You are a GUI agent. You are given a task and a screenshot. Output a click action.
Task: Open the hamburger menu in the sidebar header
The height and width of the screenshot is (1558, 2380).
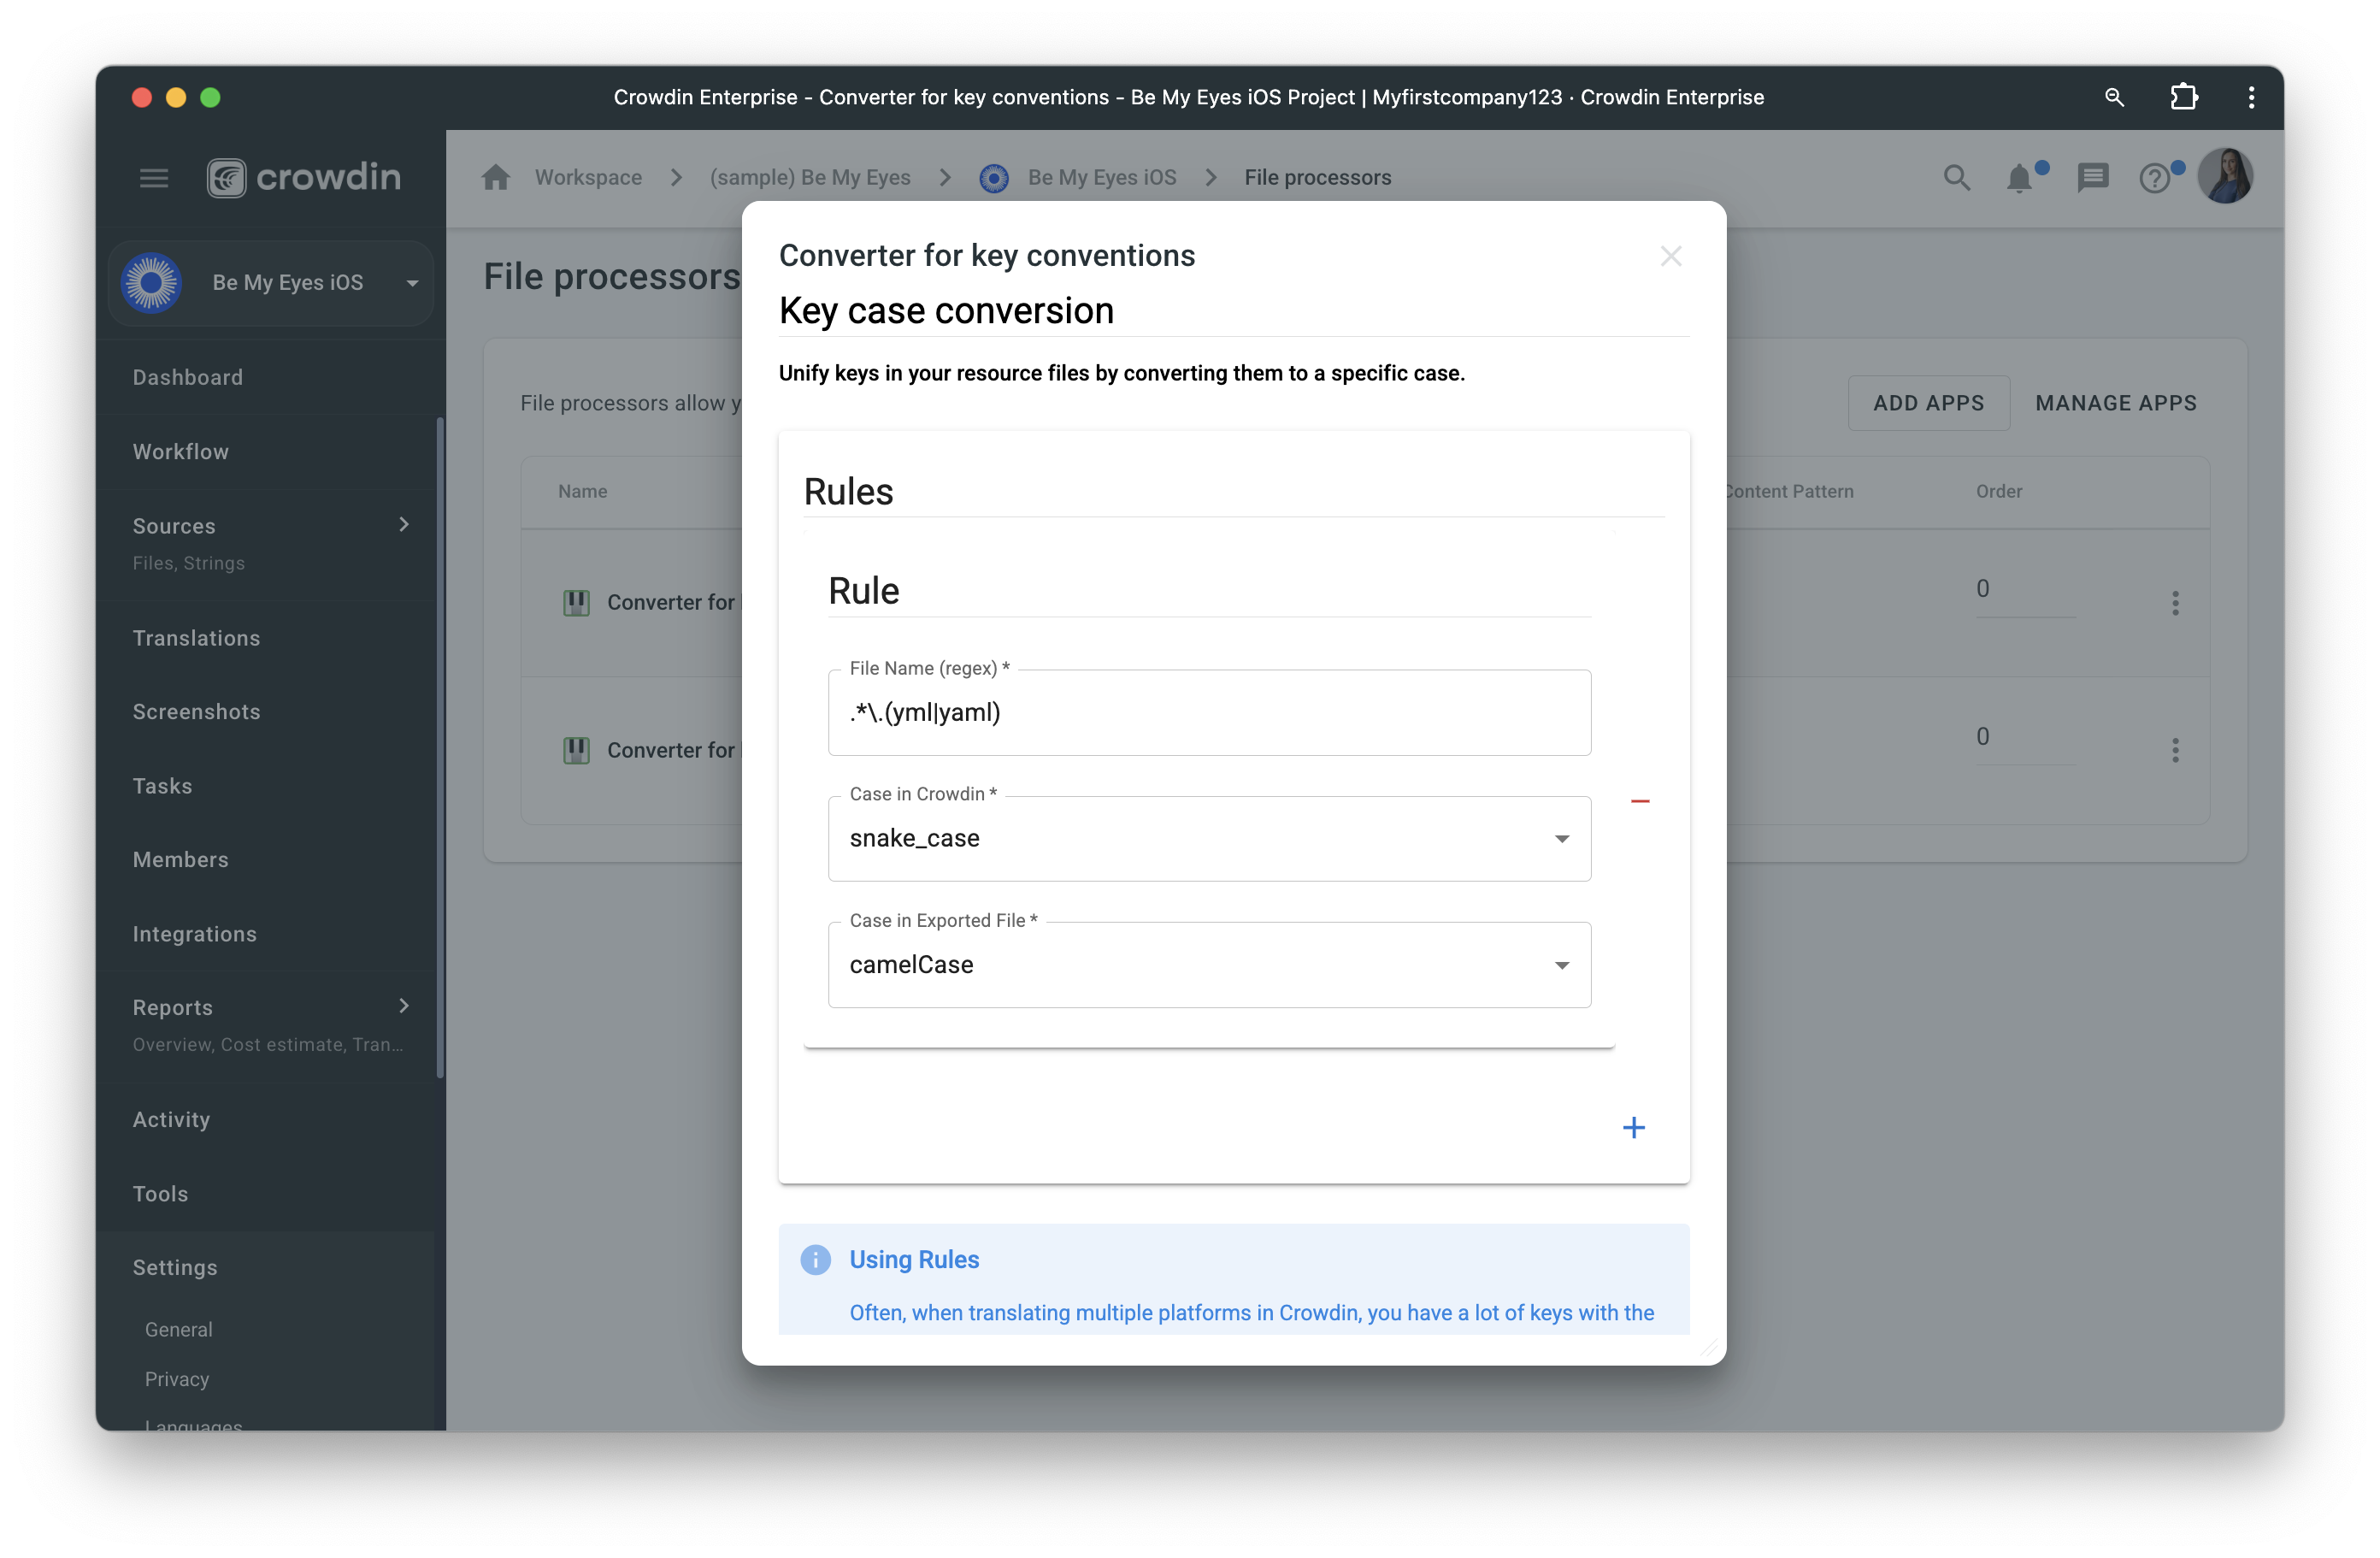[x=154, y=178]
